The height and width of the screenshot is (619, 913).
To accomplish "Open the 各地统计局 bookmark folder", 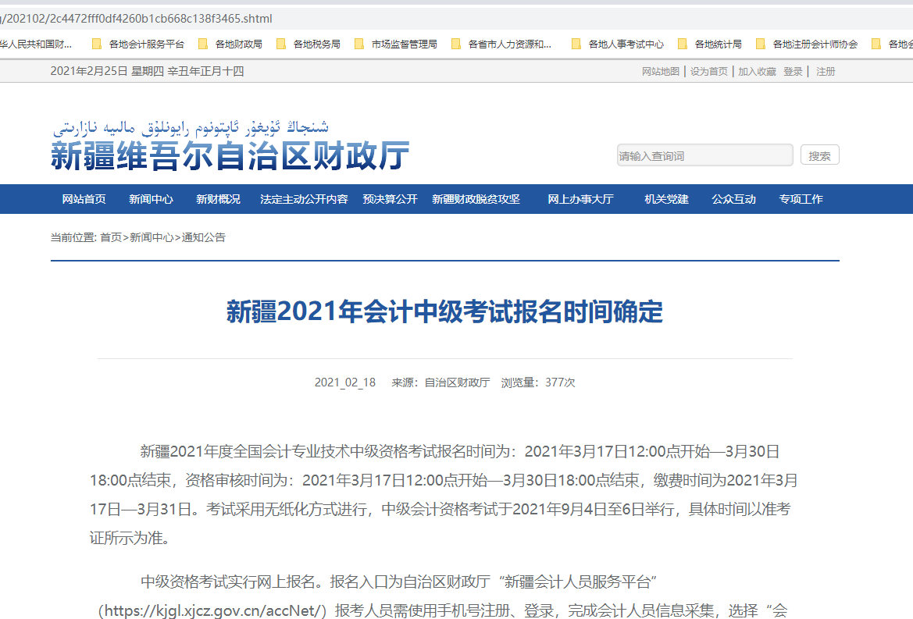I will click(710, 44).
